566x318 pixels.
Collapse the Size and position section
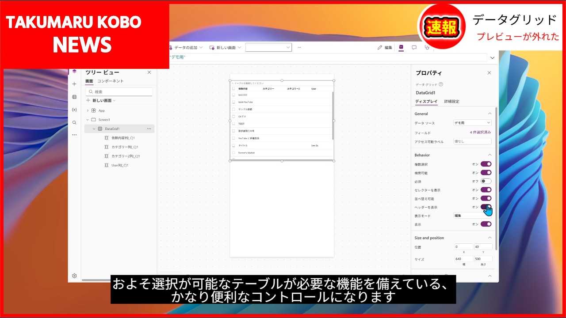point(490,238)
